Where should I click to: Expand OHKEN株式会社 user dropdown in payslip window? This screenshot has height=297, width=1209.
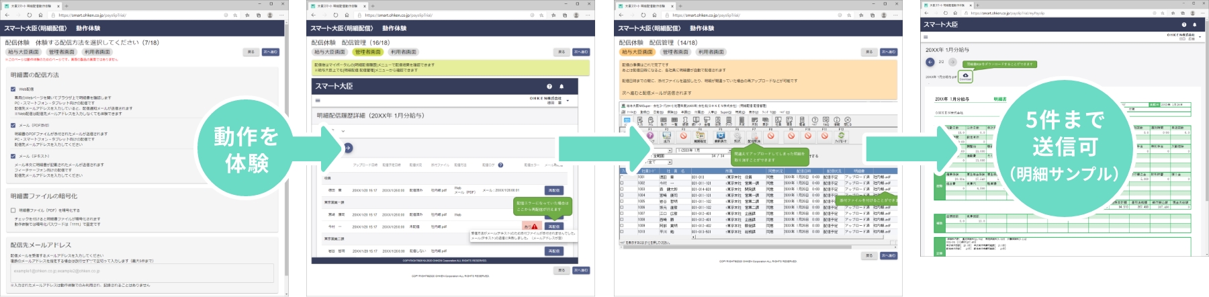(1200, 36)
